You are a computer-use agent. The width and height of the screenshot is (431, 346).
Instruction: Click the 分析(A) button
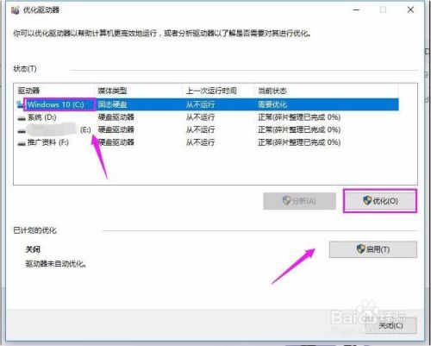point(299,201)
